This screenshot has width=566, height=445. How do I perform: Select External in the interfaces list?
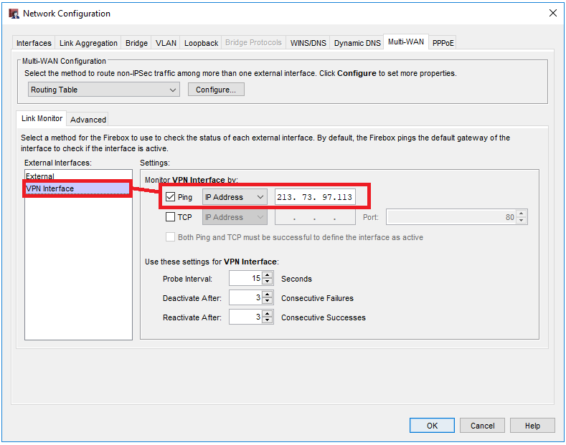pos(40,176)
